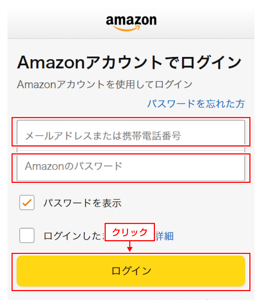Click the Amazonアカウントを使用してログイン subtitle
The height and width of the screenshot is (308, 262).
[104, 84]
